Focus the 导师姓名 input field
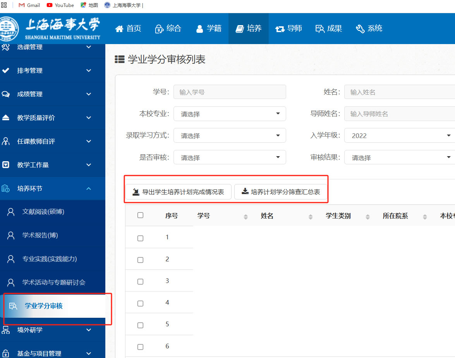Image resolution: width=455 pixels, height=358 pixels. point(400,114)
